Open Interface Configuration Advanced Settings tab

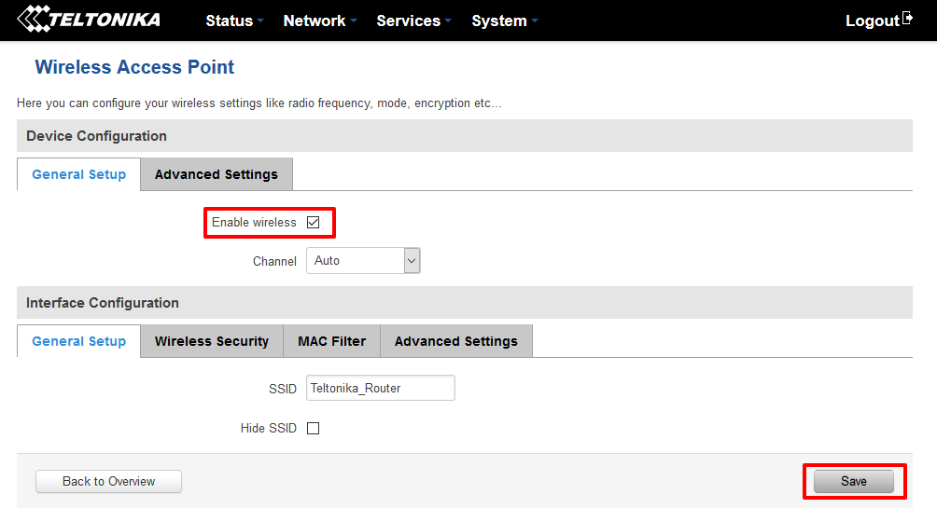[x=455, y=341]
